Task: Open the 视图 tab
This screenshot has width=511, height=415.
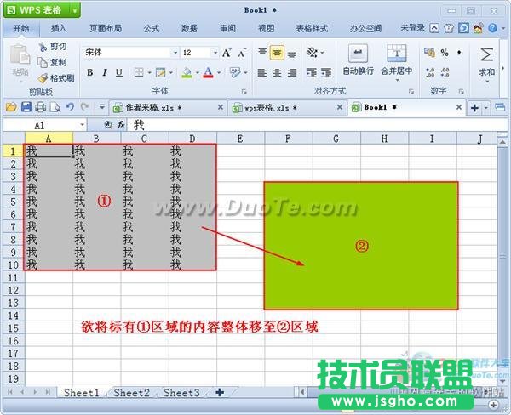Action: 267,28
